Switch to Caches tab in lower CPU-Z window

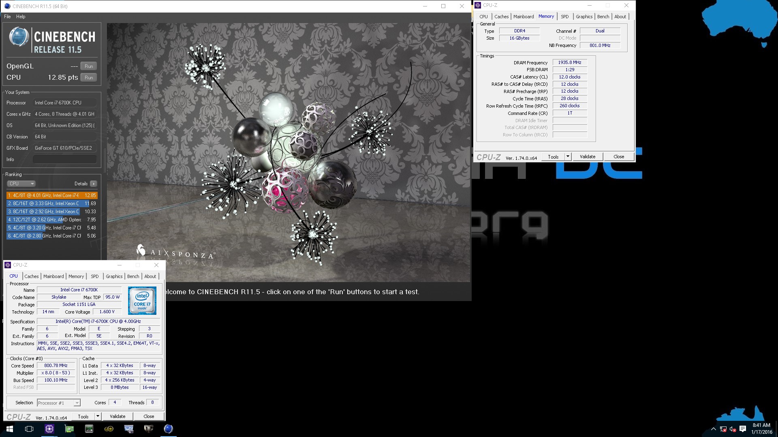[32, 276]
